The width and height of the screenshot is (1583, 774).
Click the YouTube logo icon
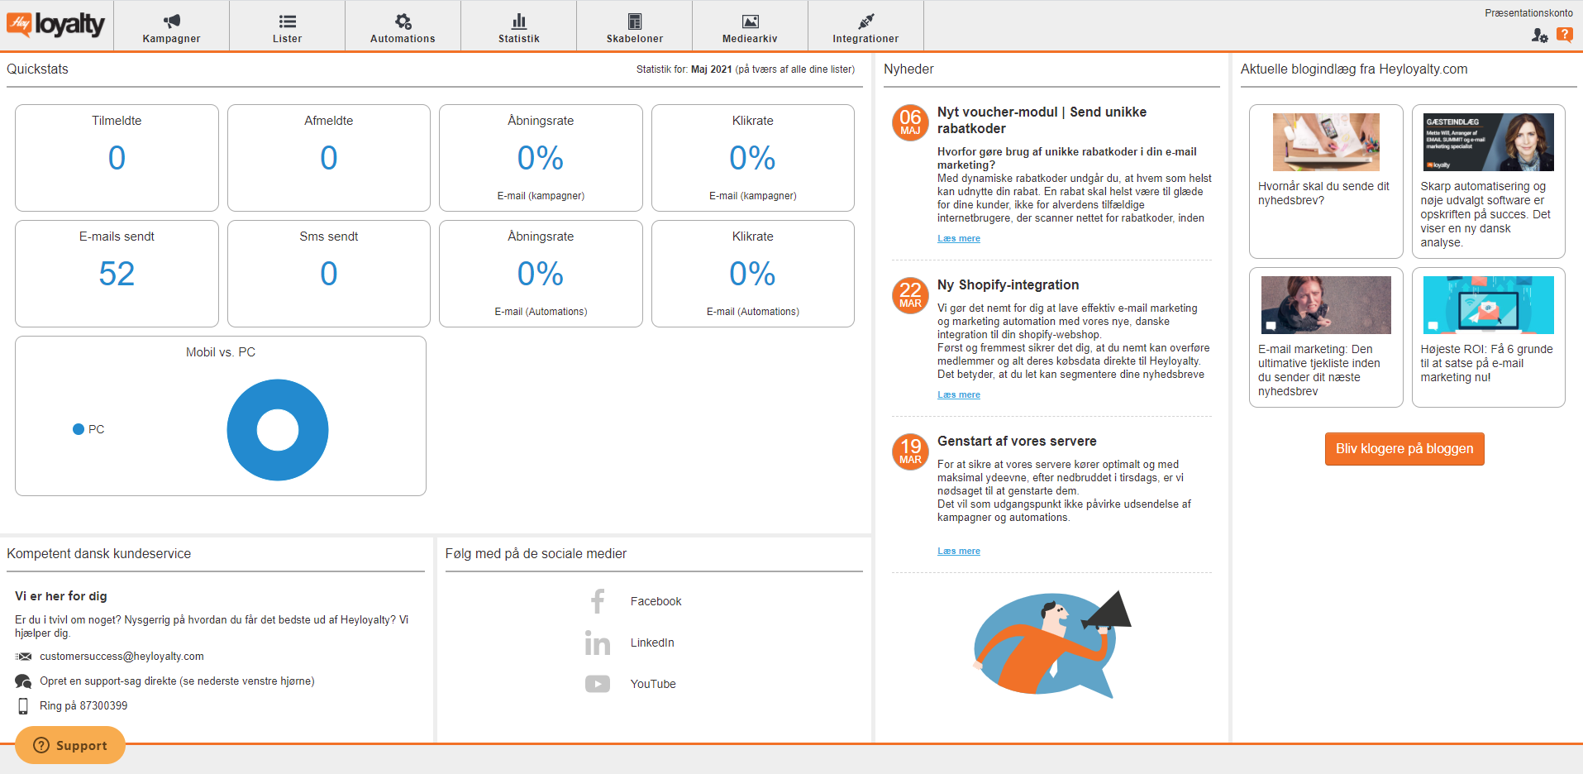tap(598, 684)
